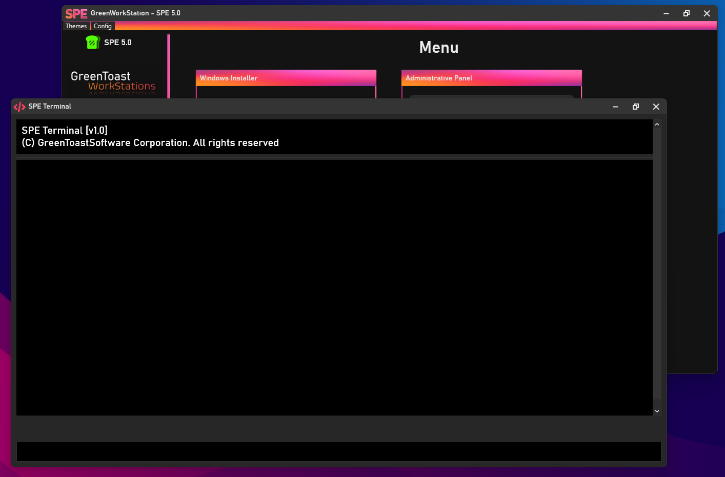Select the Windows Installer panel header
The width and height of the screenshot is (725, 477).
286,78
